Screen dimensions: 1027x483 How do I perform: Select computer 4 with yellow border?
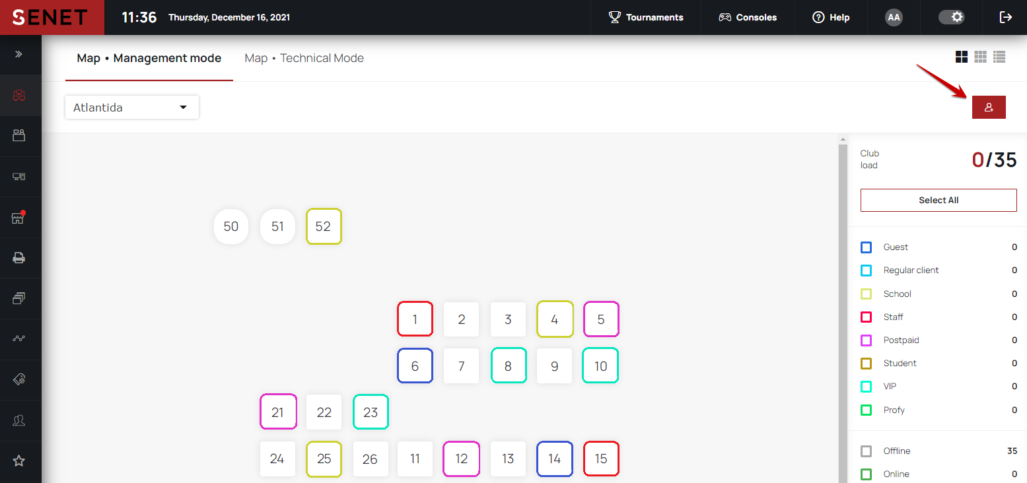click(x=555, y=319)
